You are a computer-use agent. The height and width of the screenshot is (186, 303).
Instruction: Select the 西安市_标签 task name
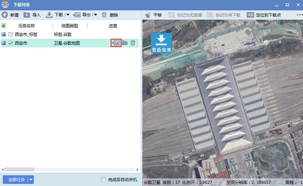click(x=26, y=34)
